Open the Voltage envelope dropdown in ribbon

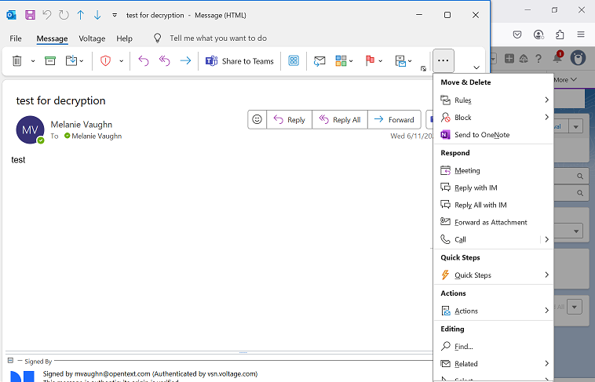[403, 60]
